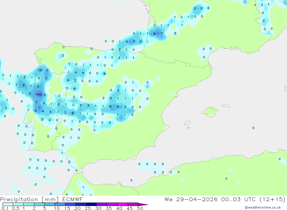Select the legend swatch between 20 and 25
287x210 pixels.
pyautogui.click(x=81, y=204)
